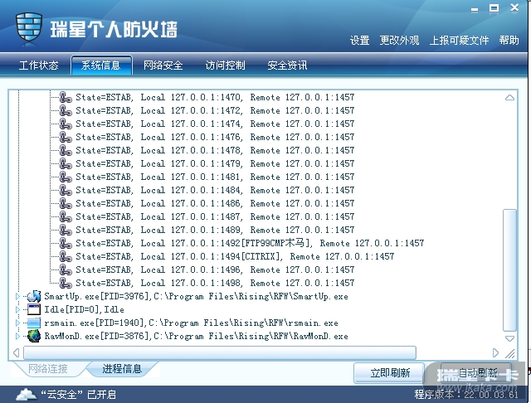Select Idle[PID=0],Idle row text
The image size is (531, 403).
(84, 309)
